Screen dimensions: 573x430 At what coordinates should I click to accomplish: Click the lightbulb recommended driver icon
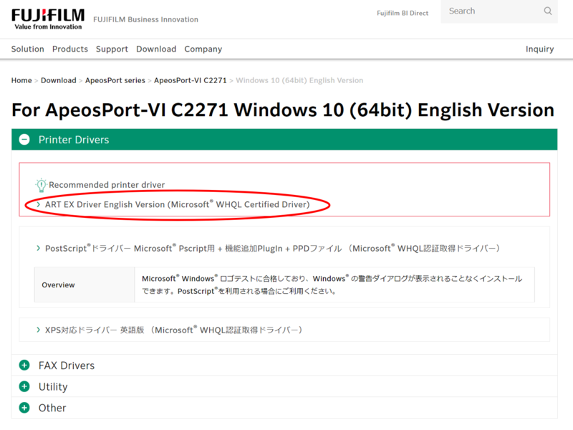tap(41, 185)
